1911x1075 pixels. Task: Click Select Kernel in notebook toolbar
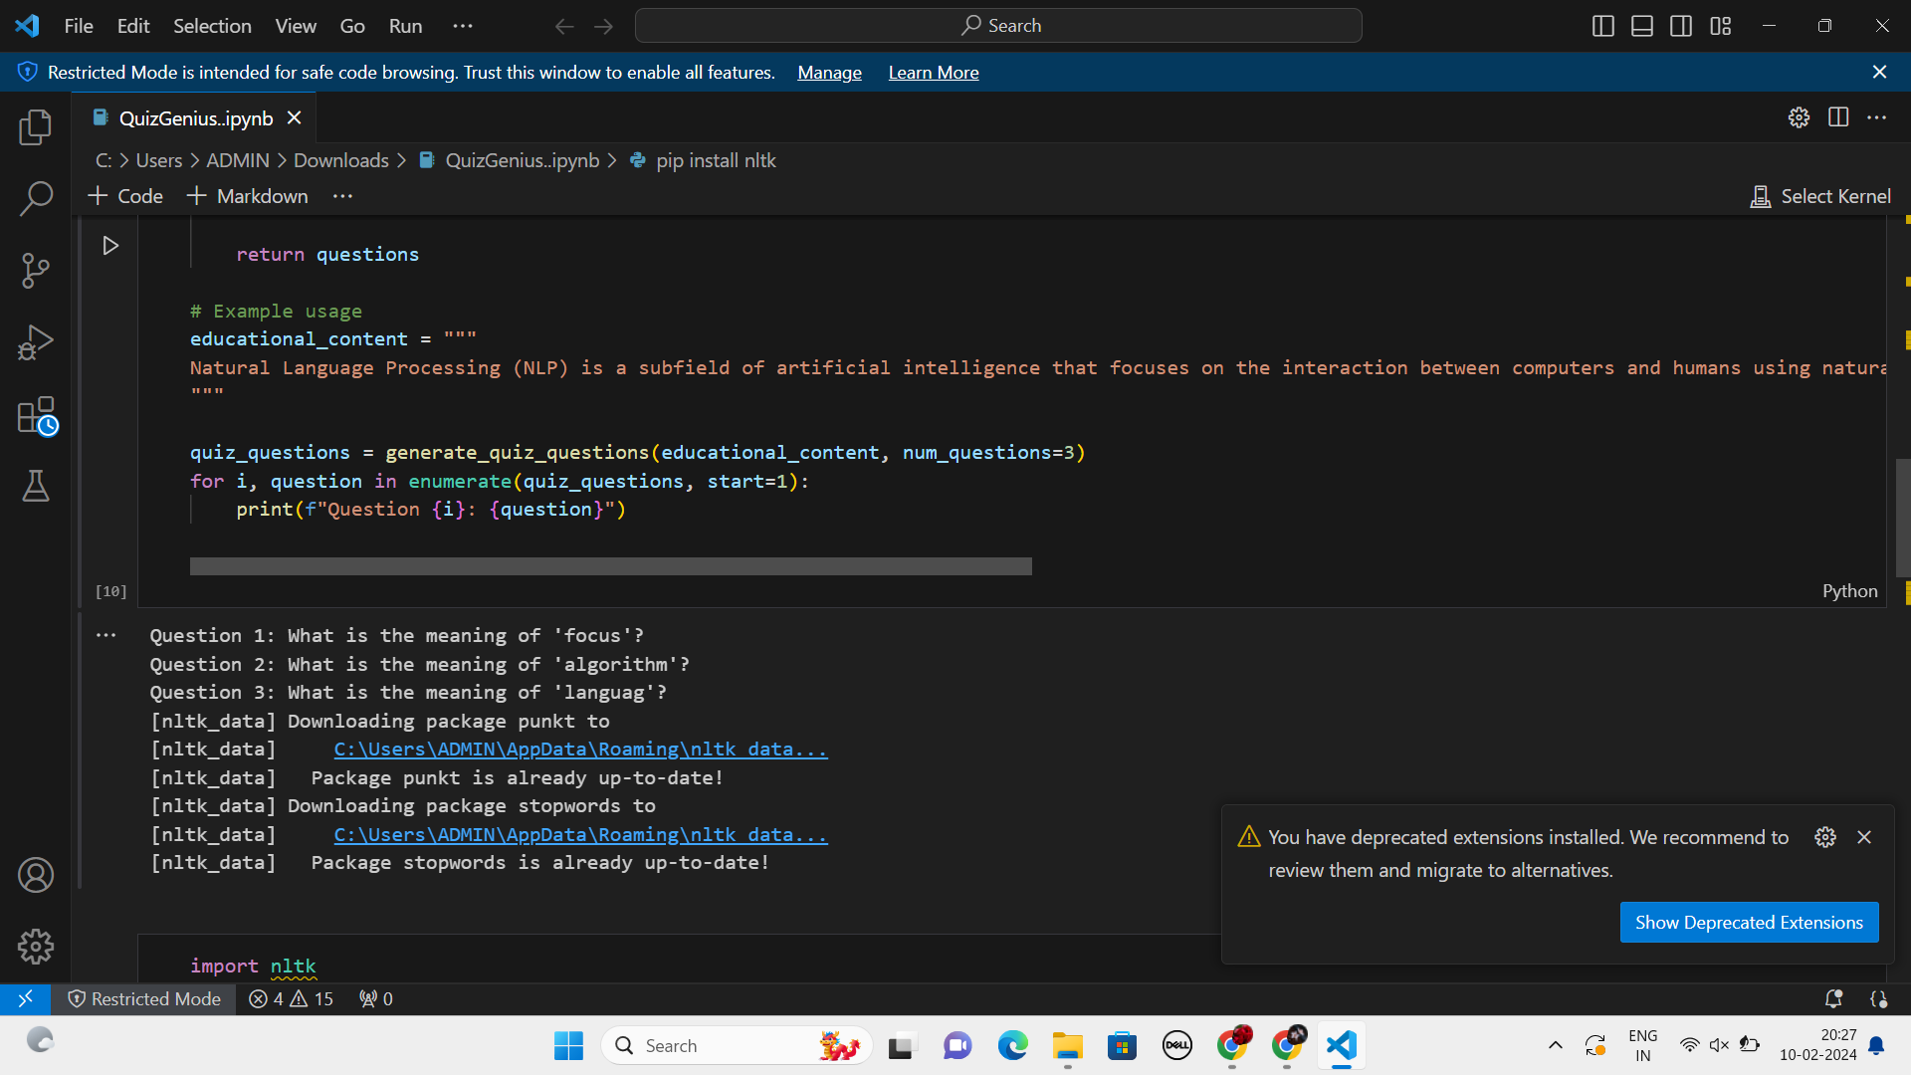tap(1820, 196)
